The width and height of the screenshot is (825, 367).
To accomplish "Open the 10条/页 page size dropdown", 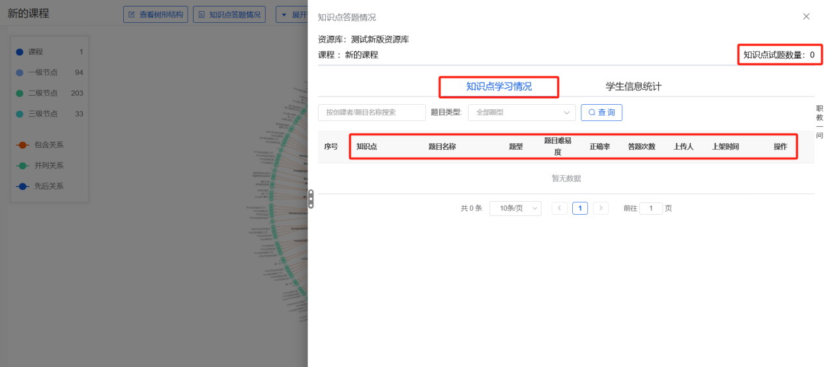I will [x=515, y=208].
